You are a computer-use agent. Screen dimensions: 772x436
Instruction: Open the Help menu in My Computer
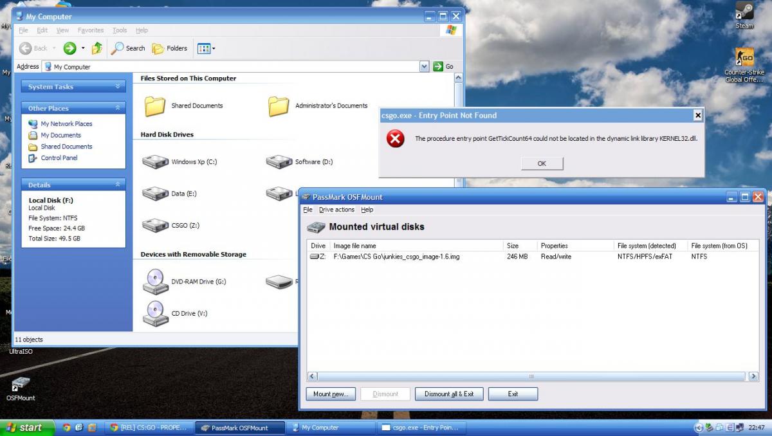[x=142, y=30]
